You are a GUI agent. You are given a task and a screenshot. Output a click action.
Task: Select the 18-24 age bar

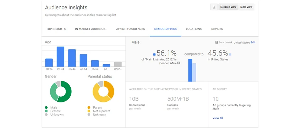click(49, 63)
